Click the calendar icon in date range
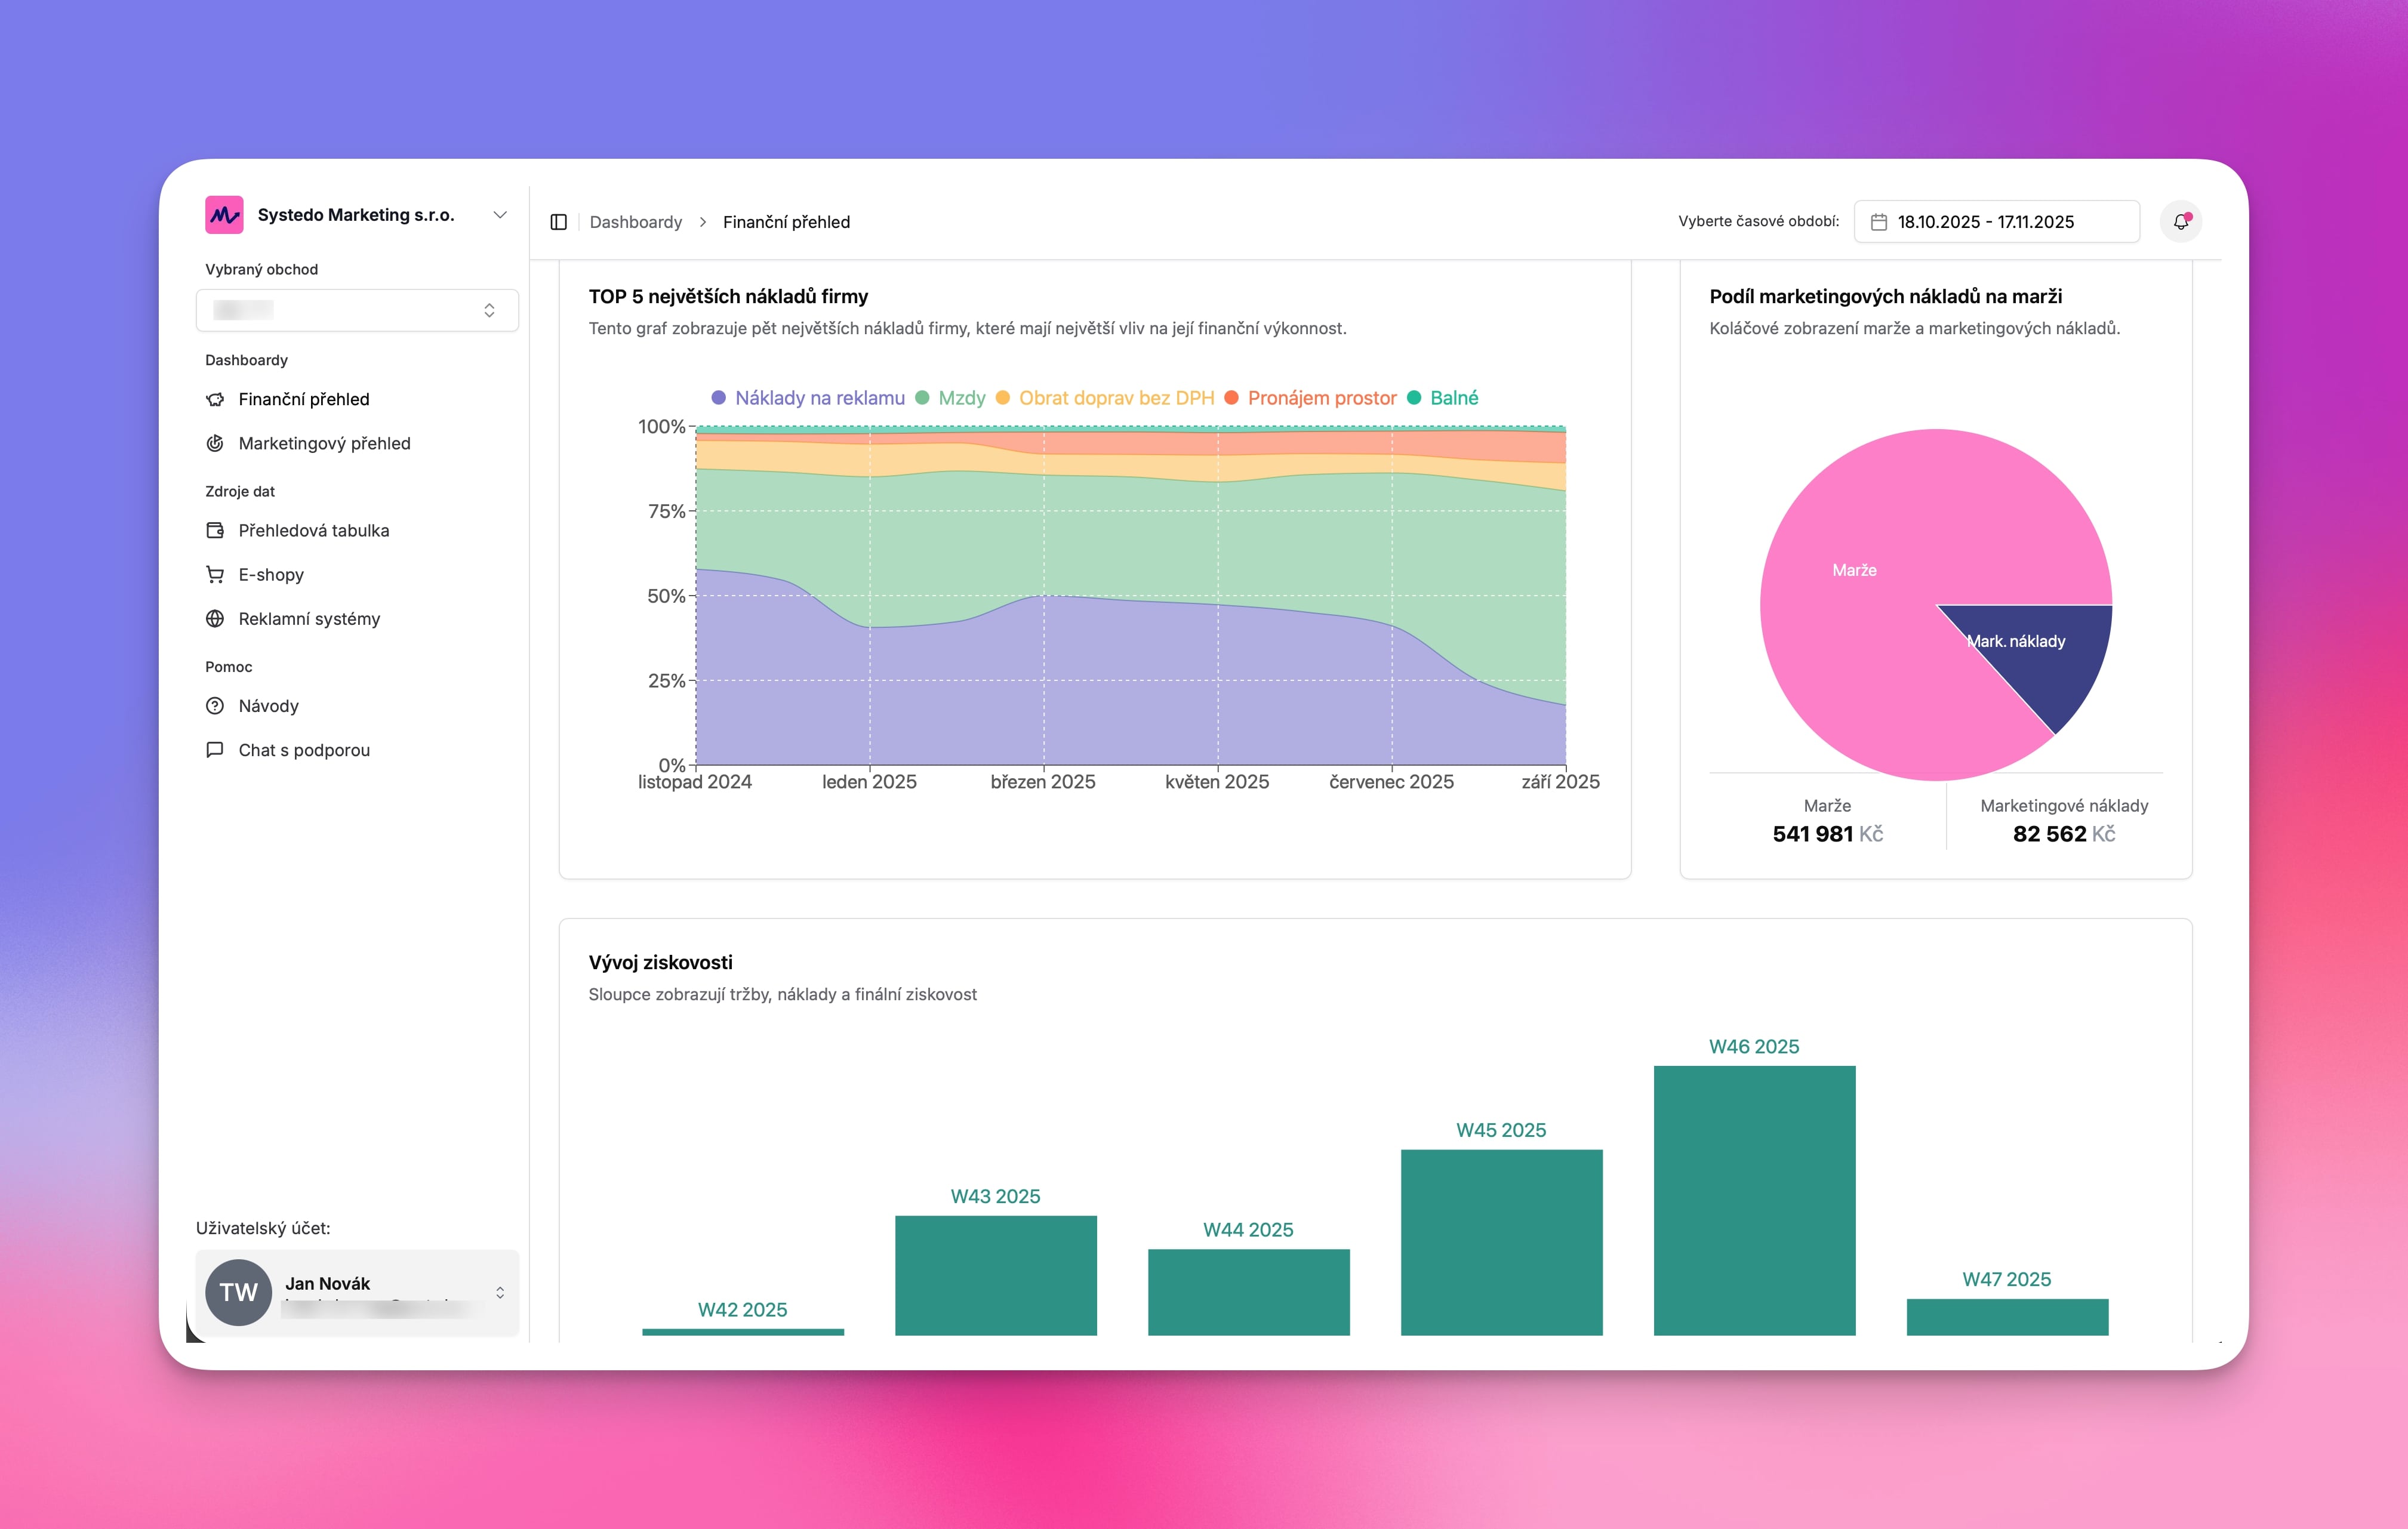 tap(1878, 222)
